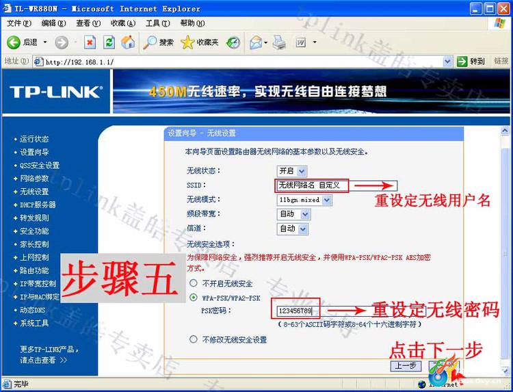Image resolution: width=513 pixels, height=392 pixels.
Task: Expand 上网控制 in sidebar
Action: [x=34, y=257]
